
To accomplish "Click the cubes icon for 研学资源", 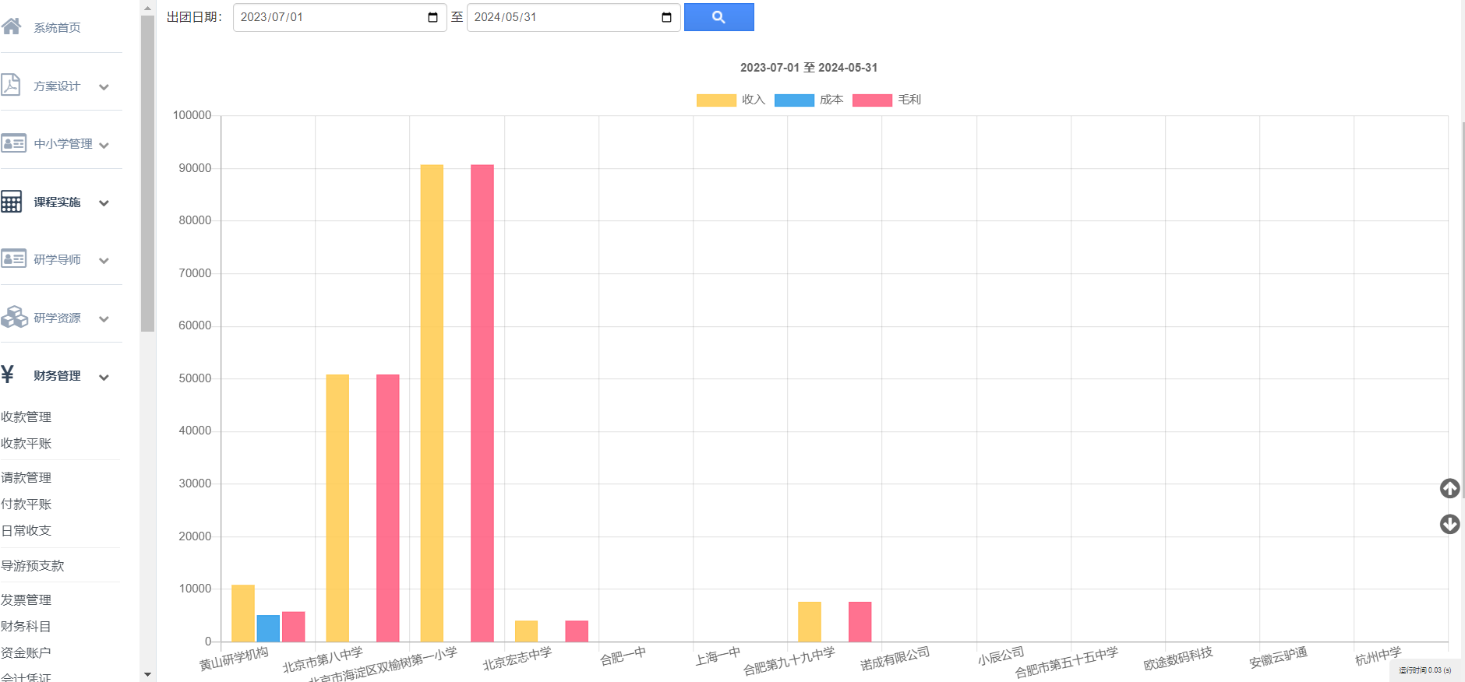I will click(14, 317).
